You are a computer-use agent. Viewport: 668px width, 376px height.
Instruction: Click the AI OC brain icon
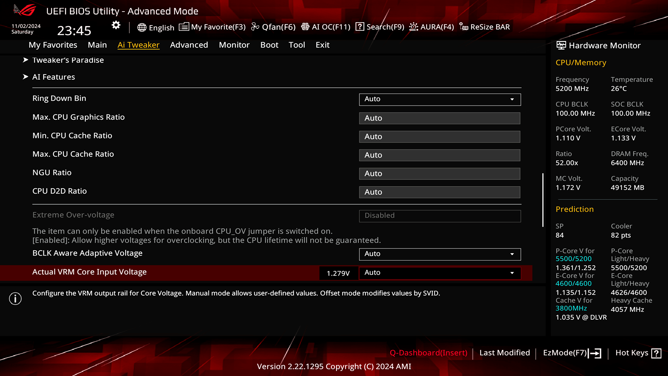click(305, 27)
